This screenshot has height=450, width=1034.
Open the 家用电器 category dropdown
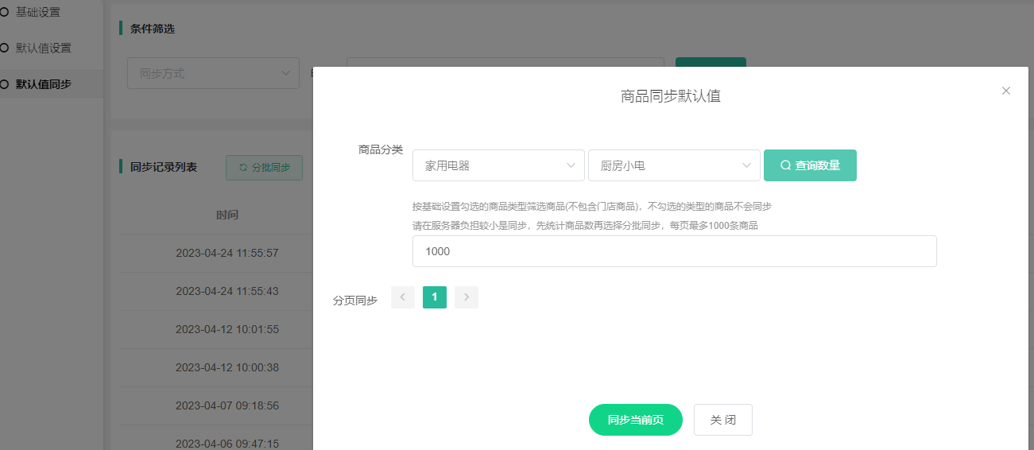click(x=498, y=165)
